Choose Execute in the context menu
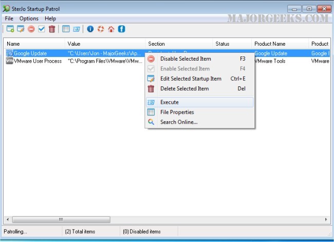This screenshot has width=334, height=242. click(200, 102)
